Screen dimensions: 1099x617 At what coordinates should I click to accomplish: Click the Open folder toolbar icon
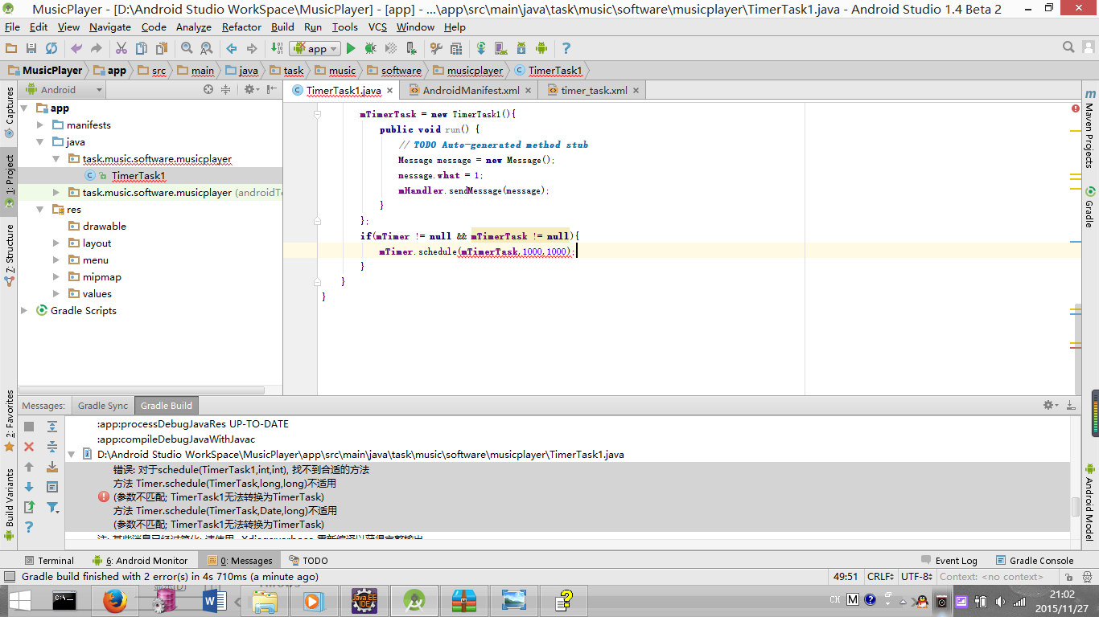[11, 48]
